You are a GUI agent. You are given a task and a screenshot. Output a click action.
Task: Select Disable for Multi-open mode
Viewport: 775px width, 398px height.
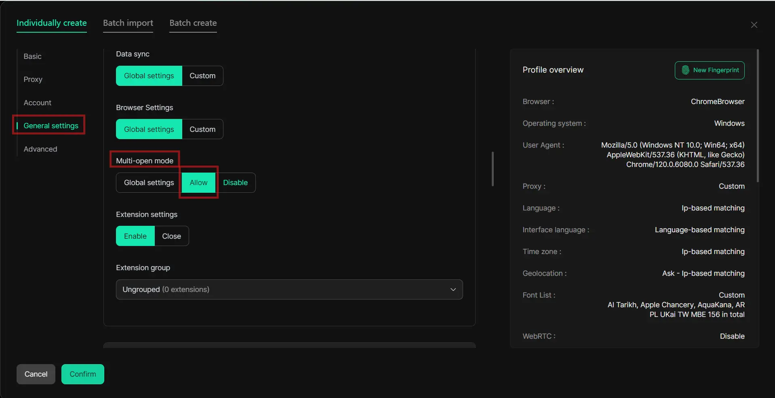coord(235,183)
